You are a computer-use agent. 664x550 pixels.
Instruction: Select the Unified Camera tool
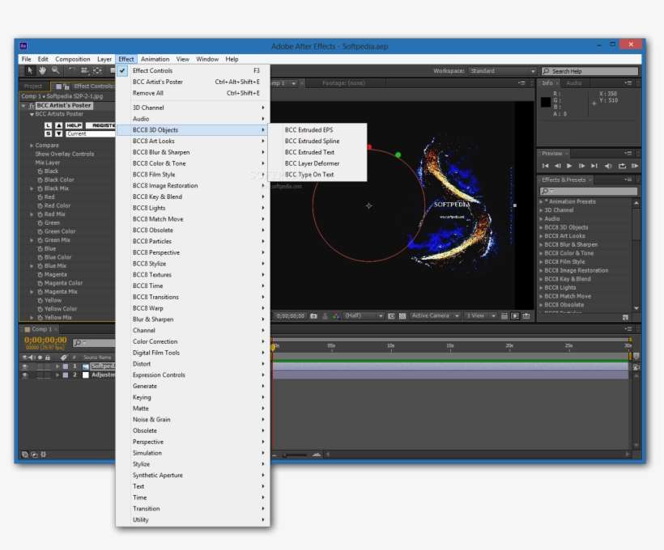pyautogui.click(x=85, y=70)
